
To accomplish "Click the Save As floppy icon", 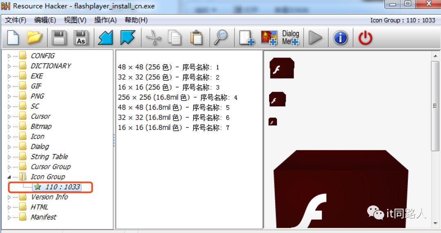I will [x=81, y=37].
